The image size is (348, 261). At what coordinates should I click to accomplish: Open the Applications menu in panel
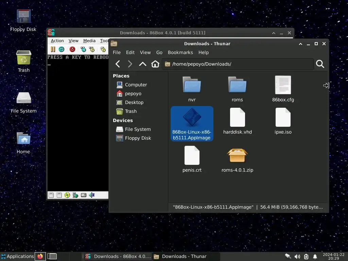pos(17,257)
